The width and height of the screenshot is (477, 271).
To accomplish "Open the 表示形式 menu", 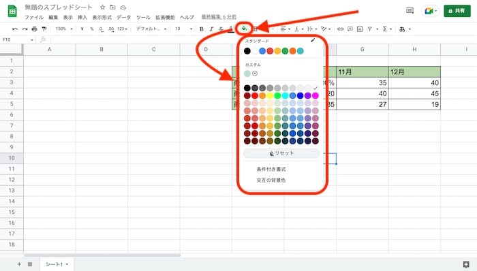I will [x=102, y=17].
